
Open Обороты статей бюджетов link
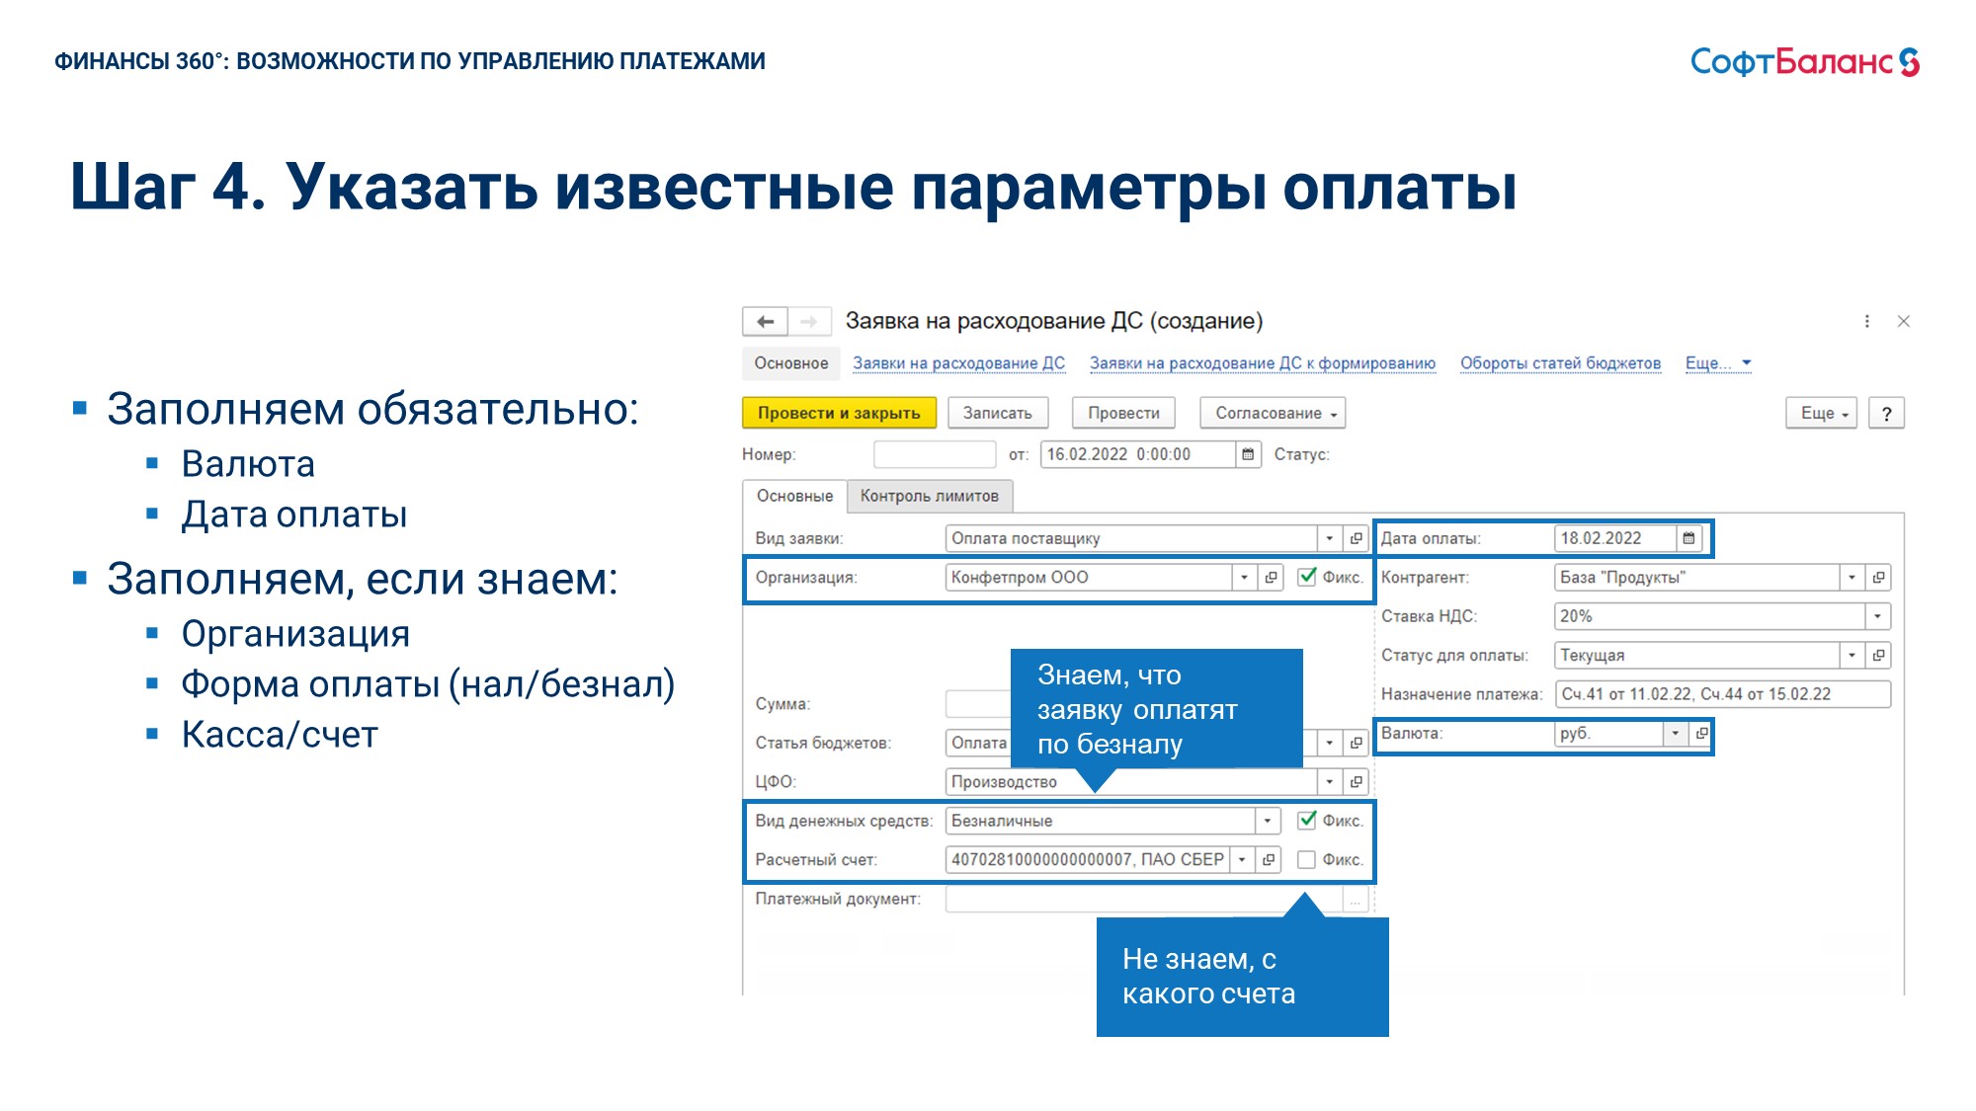point(1560,363)
